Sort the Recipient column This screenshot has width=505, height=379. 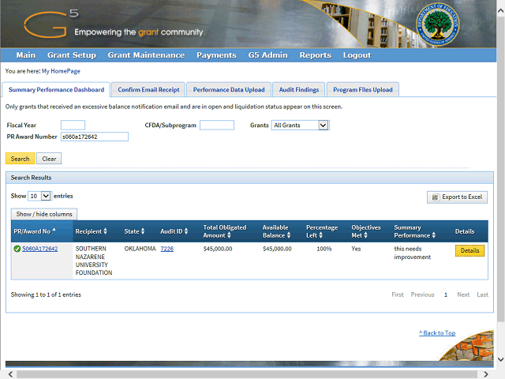pyautogui.click(x=105, y=231)
